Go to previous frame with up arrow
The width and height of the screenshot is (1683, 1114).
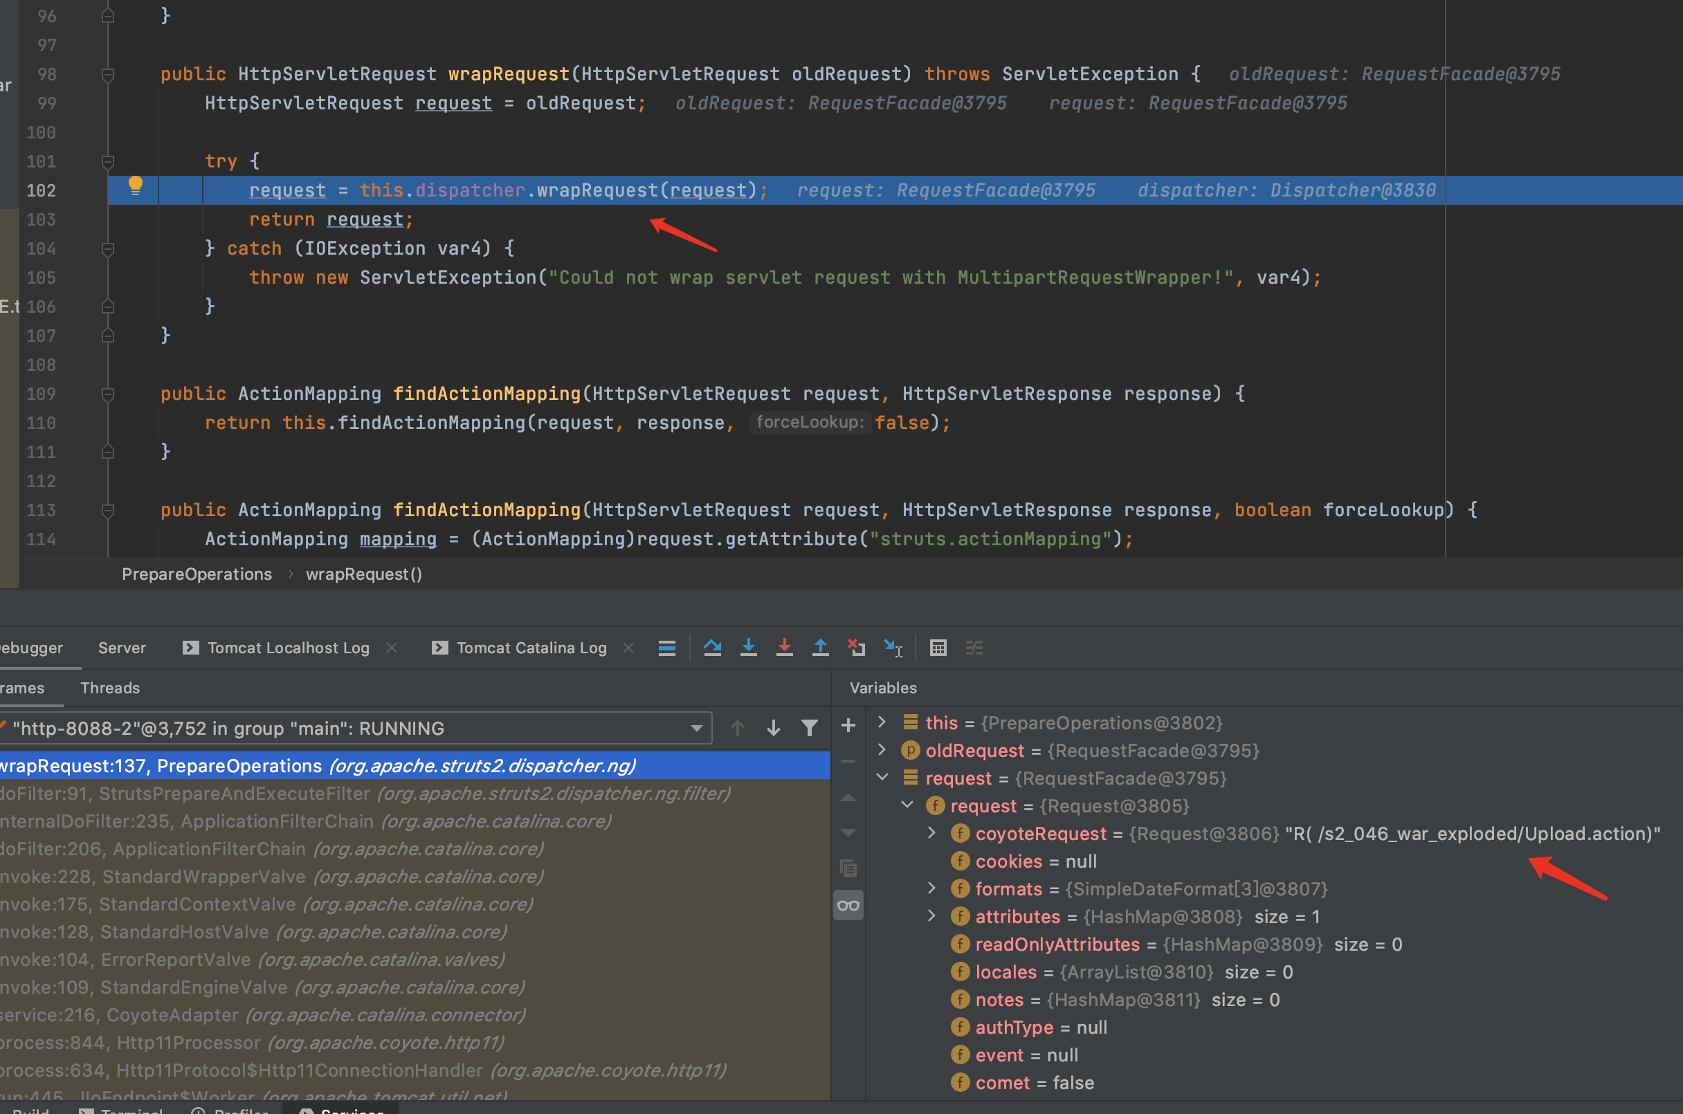738,727
